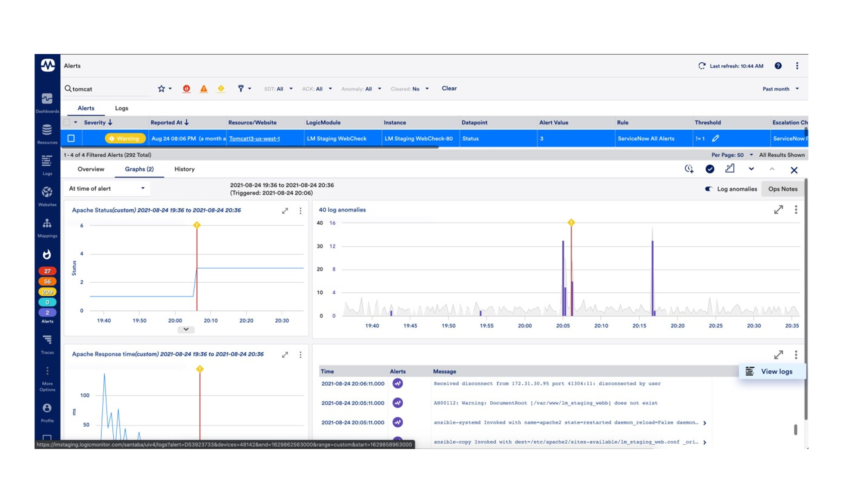Open the History tab
The width and height of the screenshot is (843, 503).
click(x=184, y=169)
